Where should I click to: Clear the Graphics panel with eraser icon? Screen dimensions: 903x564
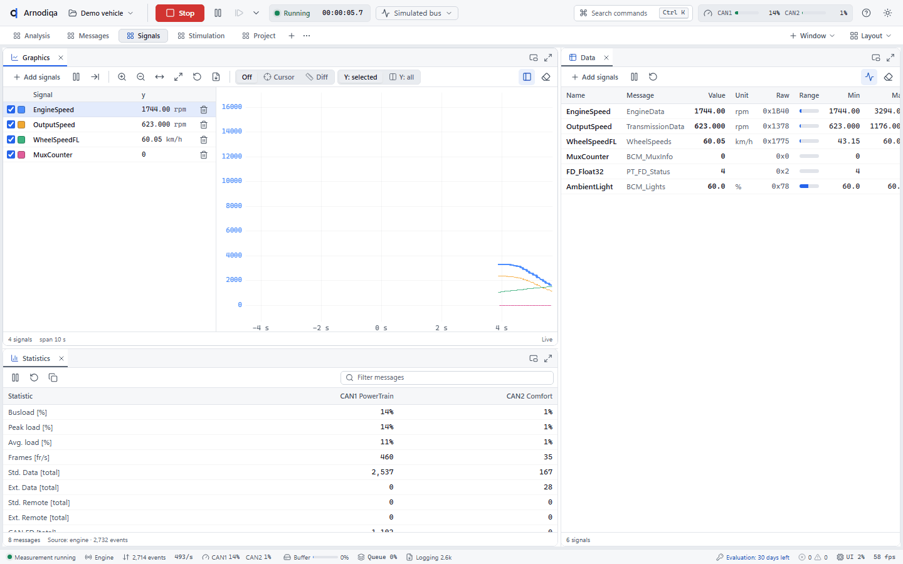click(546, 77)
